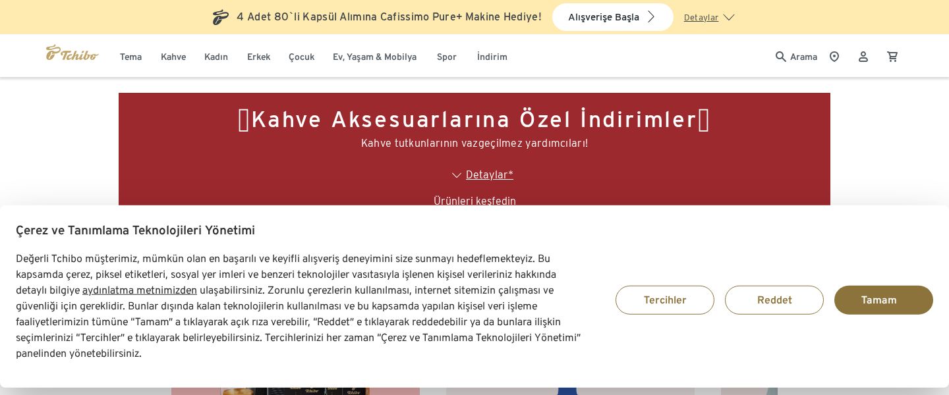Open the shopping cart icon
This screenshot has height=395, width=949.
(892, 57)
